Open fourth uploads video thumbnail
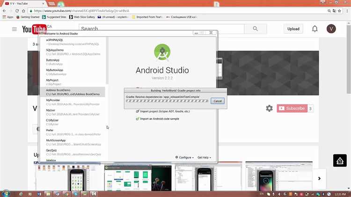This screenshot has width=351, height=197. pos(279,176)
